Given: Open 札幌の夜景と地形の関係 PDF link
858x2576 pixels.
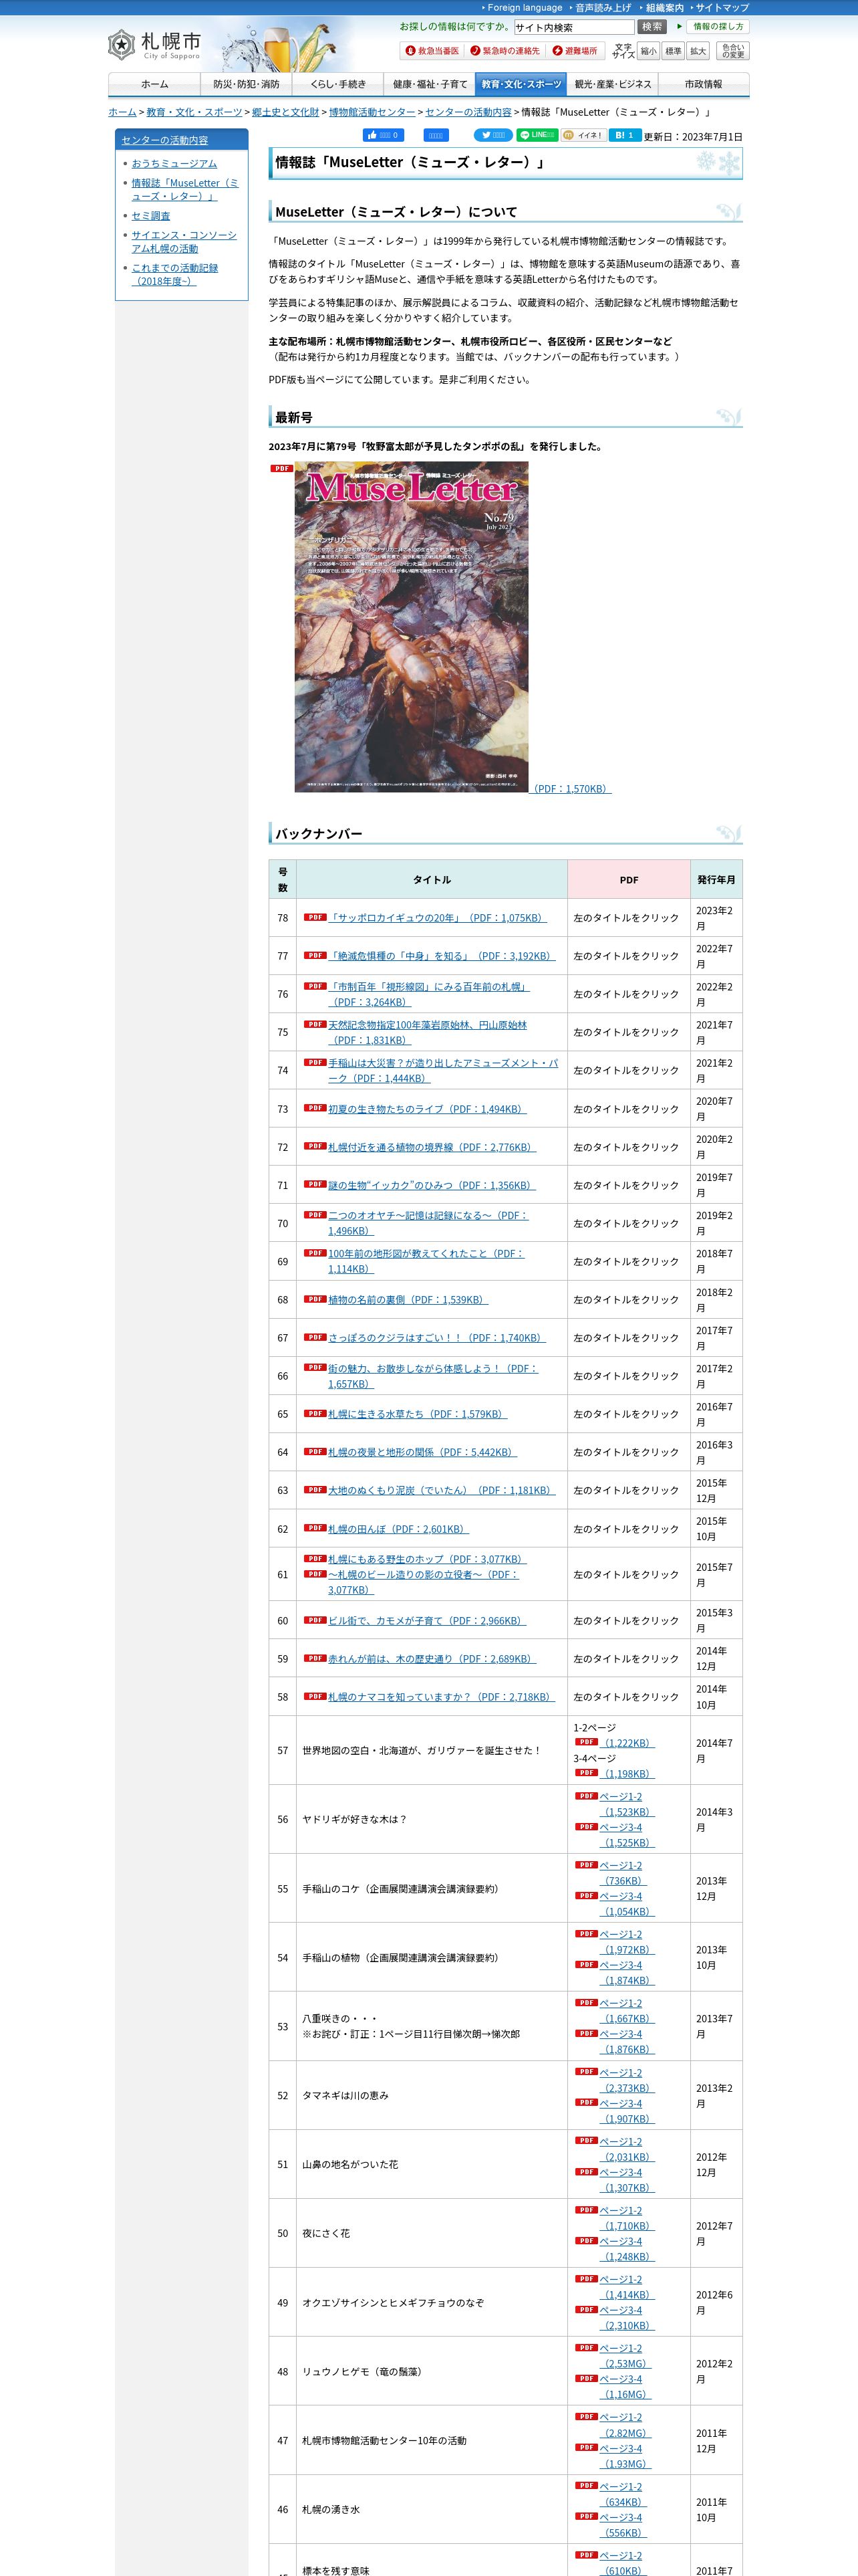Looking at the screenshot, I should point(422,1452).
